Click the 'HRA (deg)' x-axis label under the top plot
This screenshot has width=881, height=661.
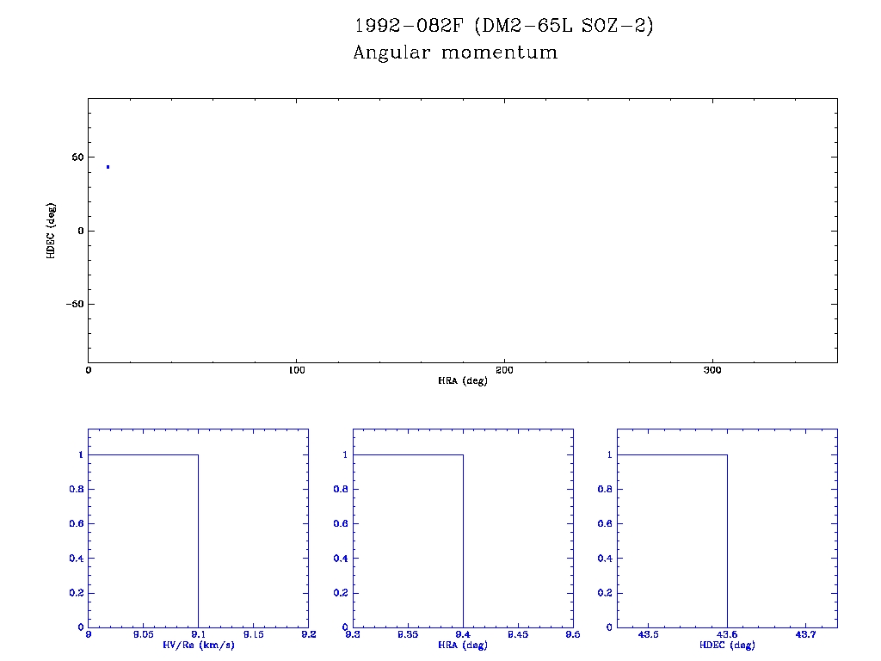(462, 380)
